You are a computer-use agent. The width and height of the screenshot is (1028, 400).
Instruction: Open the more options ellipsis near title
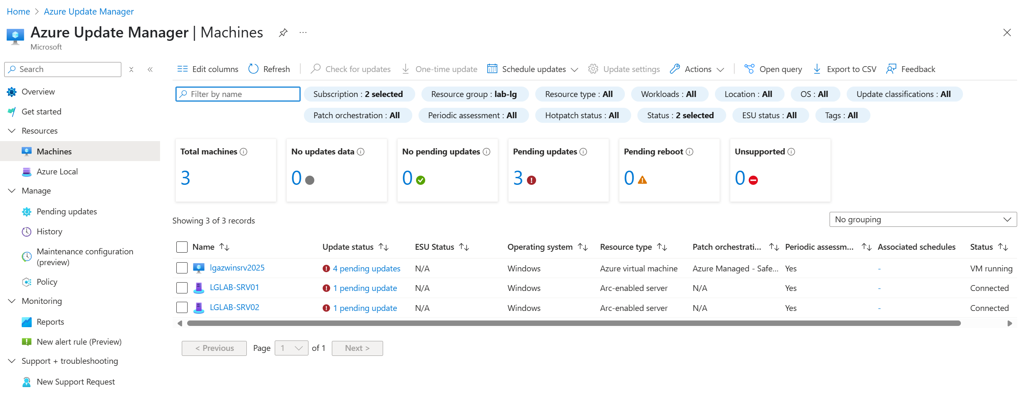[x=303, y=32]
